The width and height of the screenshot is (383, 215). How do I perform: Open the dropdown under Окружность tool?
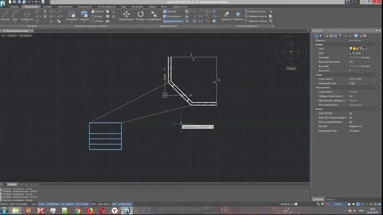pyautogui.click(x=27, y=22)
